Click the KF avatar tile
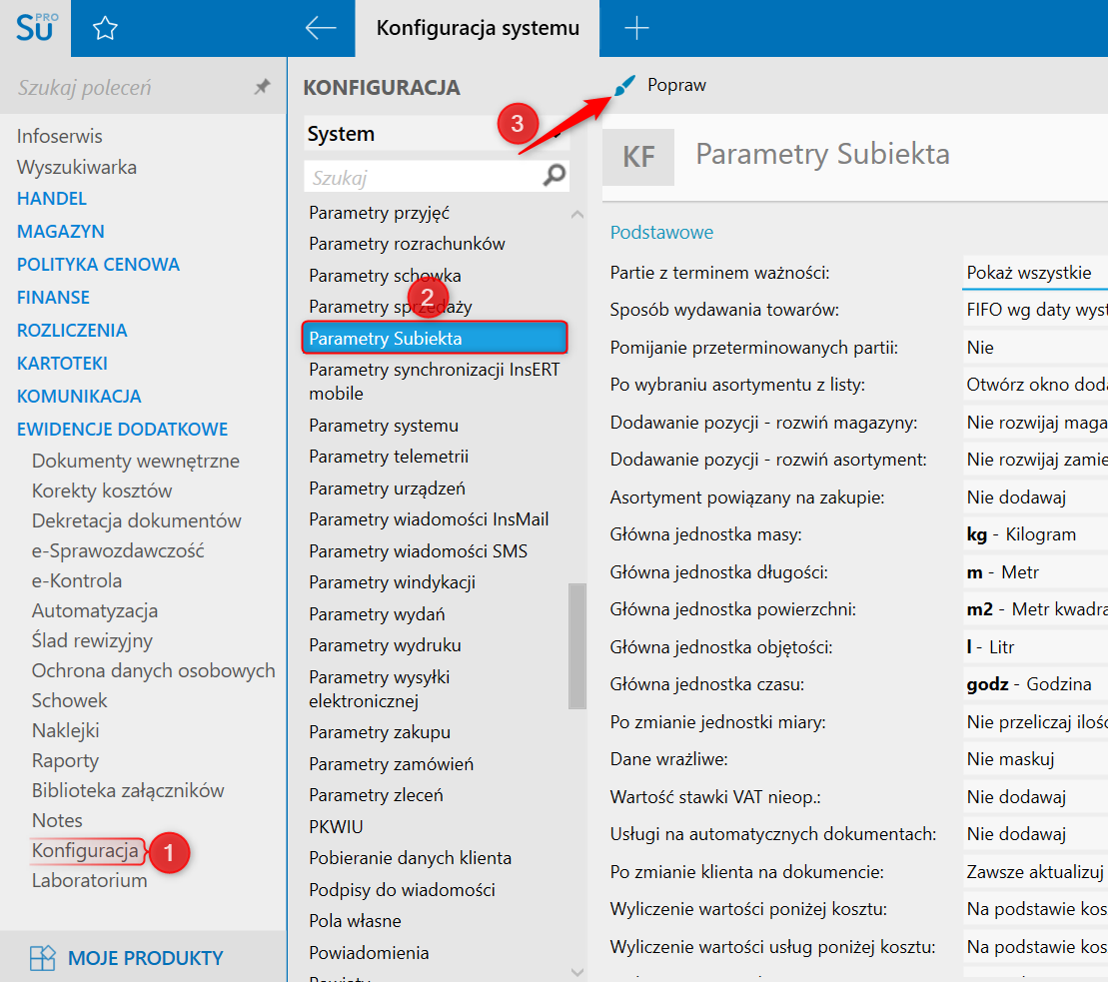The height and width of the screenshot is (982, 1108). 638,157
